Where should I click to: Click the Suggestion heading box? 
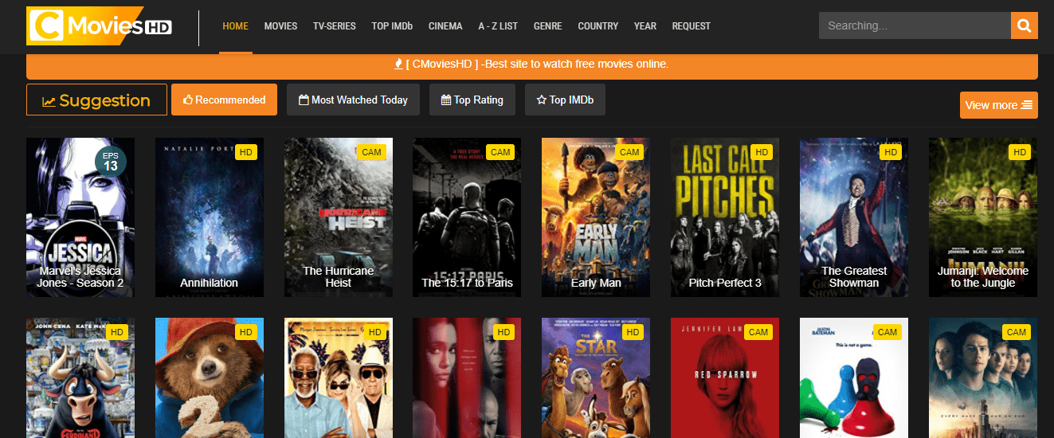click(96, 100)
